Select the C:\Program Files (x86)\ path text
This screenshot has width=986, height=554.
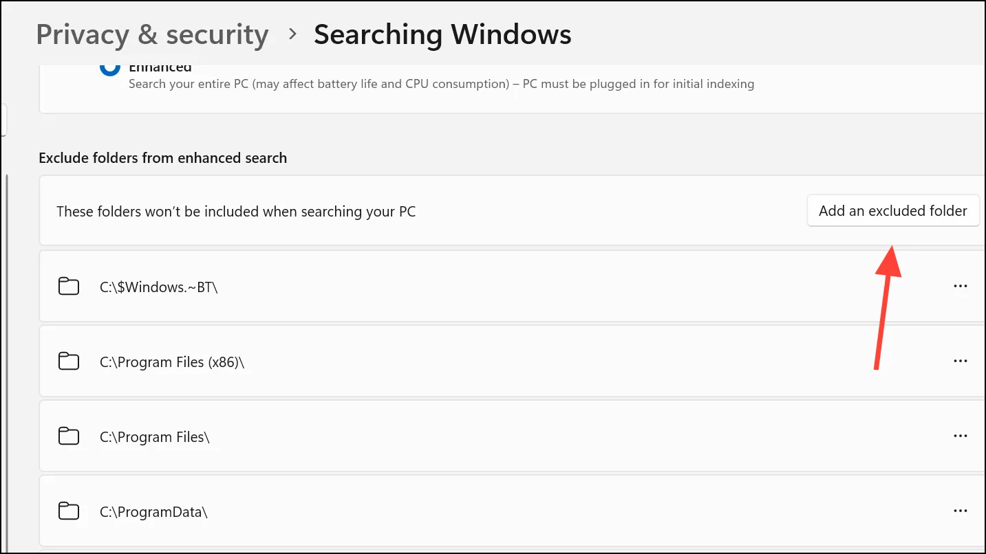[x=172, y=362]
